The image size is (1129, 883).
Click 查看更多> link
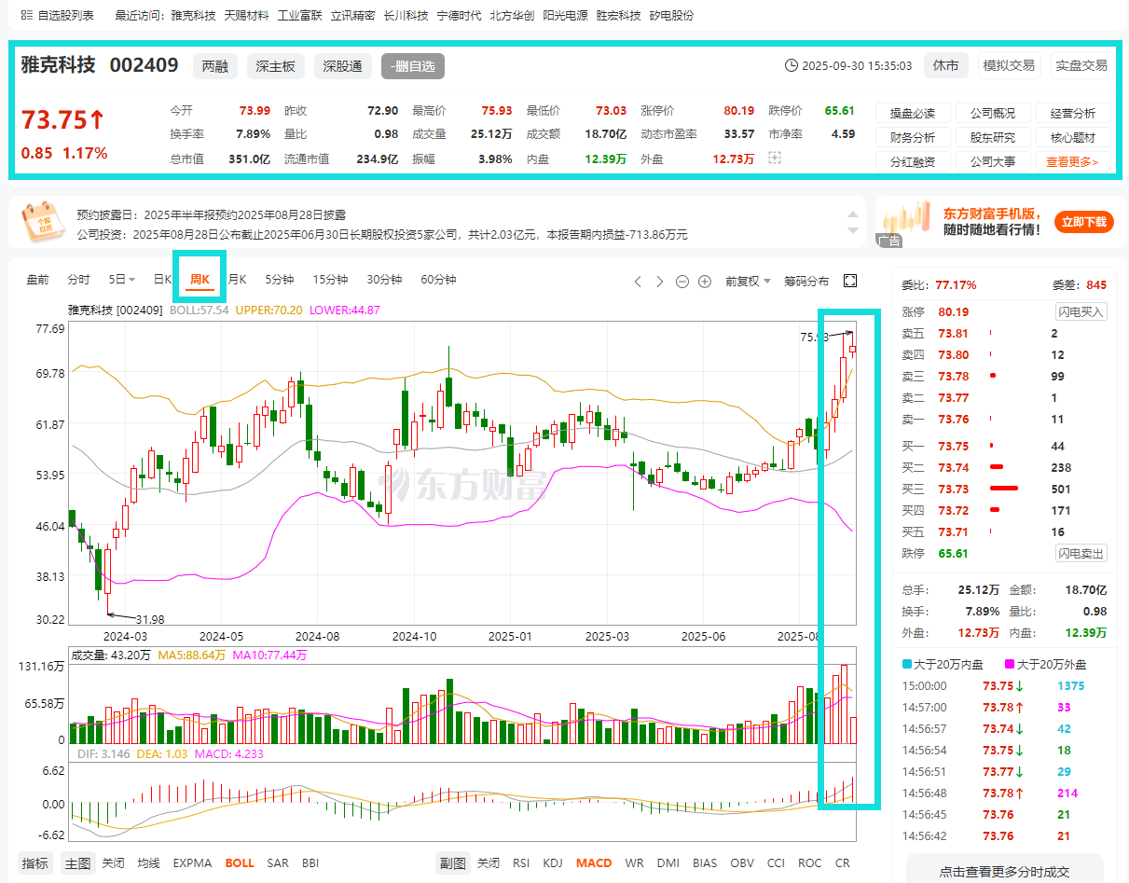point(1073,161)
